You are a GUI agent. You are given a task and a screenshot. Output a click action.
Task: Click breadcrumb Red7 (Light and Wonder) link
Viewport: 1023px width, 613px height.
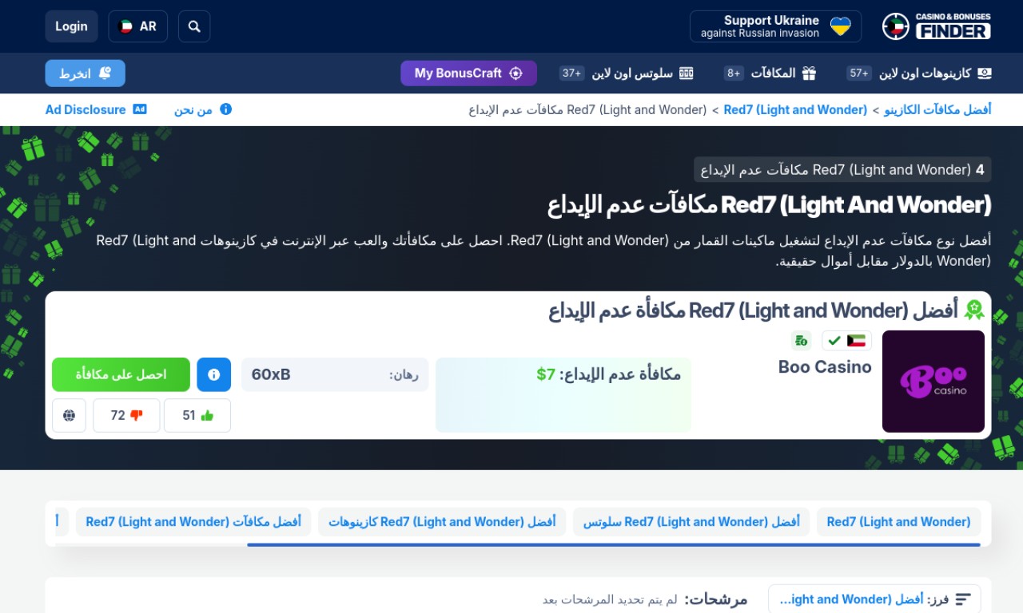(x=795, y=109)
